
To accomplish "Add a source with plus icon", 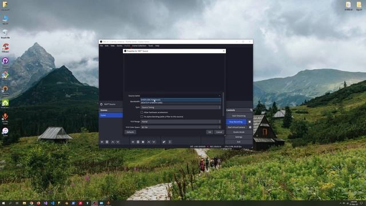I will click(x=133, y=142).
